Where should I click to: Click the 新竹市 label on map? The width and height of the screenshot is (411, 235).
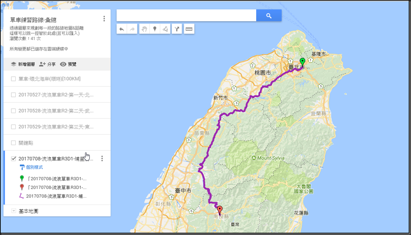click(x=221, y=98)
